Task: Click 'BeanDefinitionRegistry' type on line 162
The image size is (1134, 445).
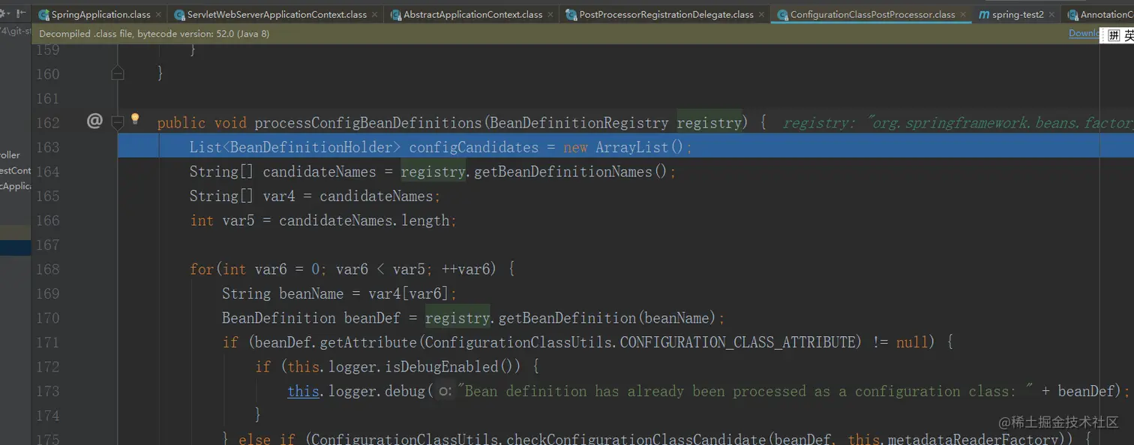Action: [579, 122]
